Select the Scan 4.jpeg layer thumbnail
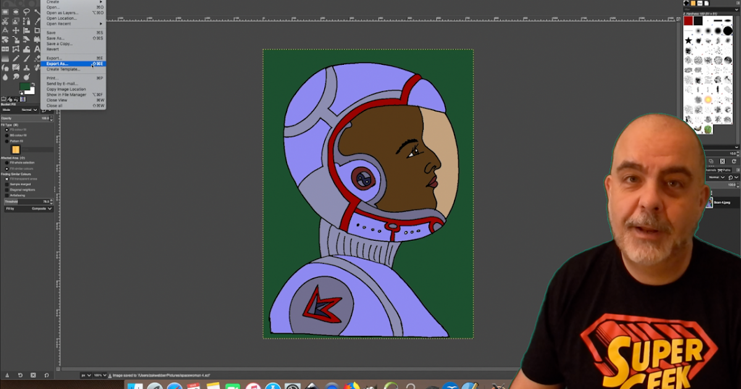Screen dimensions: 741x389 [708, 203]
